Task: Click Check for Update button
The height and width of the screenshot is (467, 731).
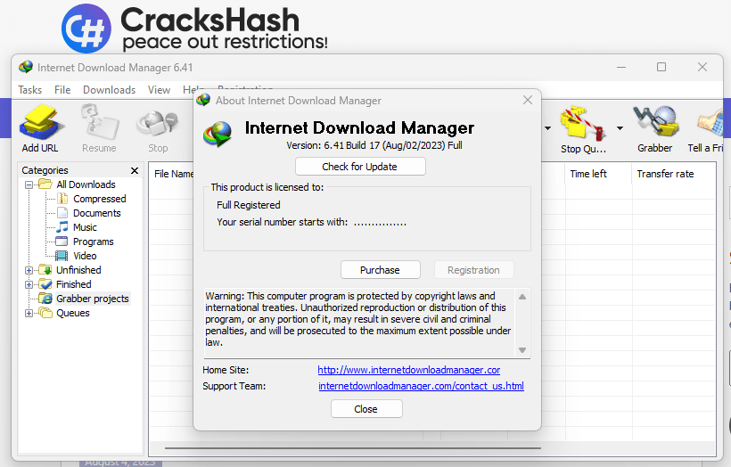Action: [360, 167]
